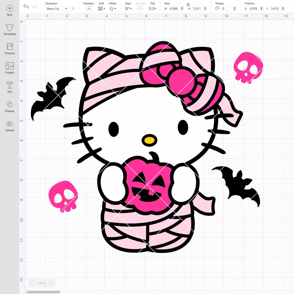Expand the Edit dropdown arrow

104,9
